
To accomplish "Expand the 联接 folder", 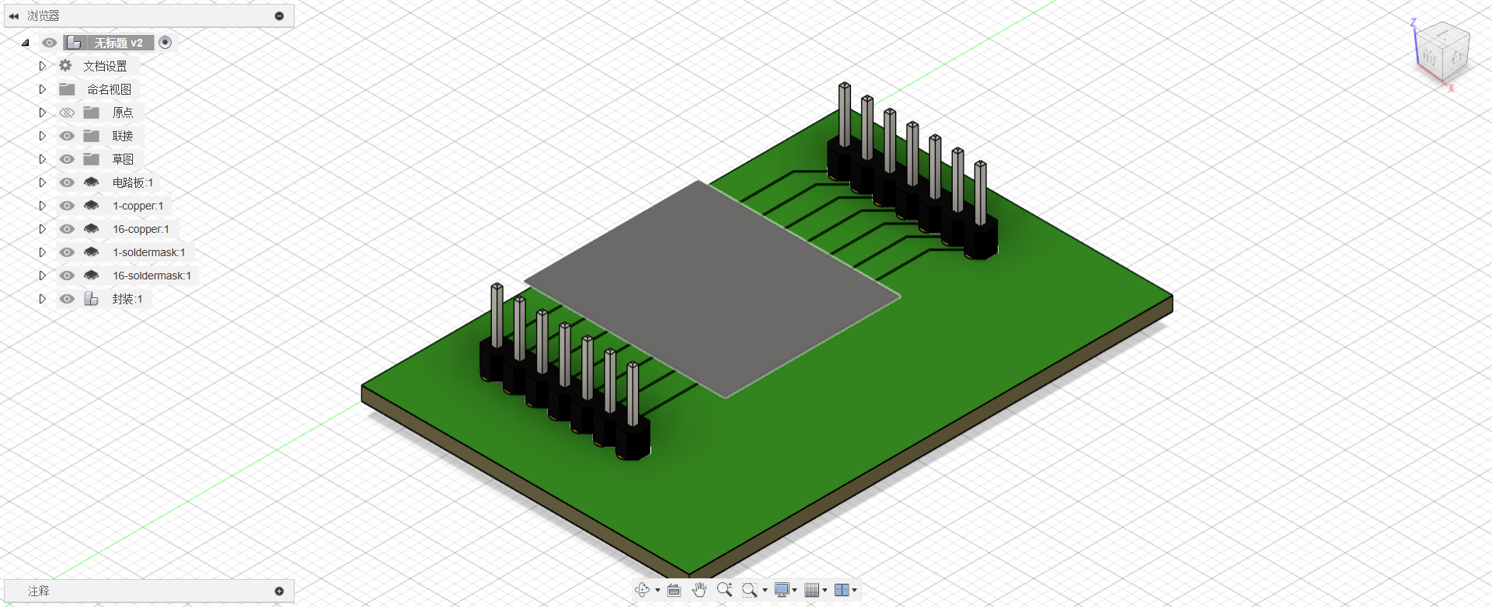I will [43, 136].
